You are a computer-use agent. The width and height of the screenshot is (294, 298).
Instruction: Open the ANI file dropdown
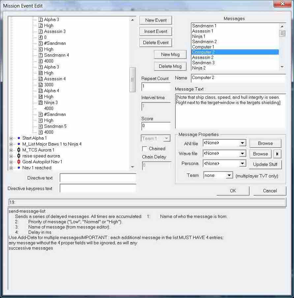(242, 143)
